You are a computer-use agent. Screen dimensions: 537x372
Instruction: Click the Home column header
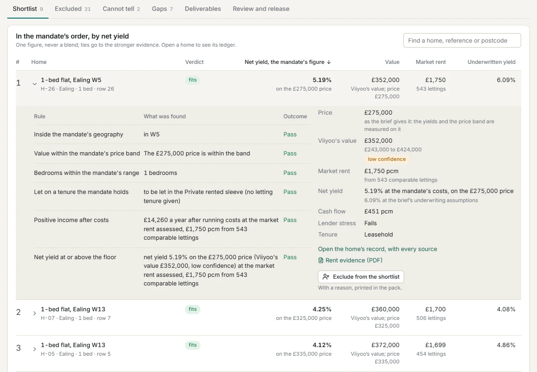pyautogui.click(x=39, y=62)
